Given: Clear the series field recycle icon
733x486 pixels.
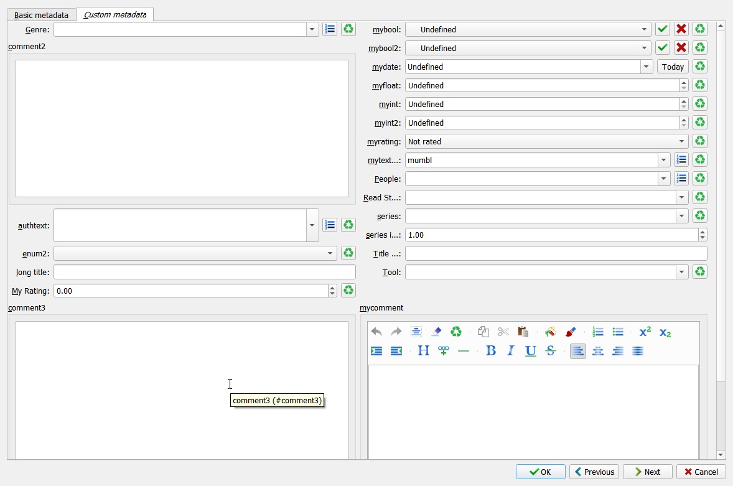Looking at the screenshot, I should coord(700,216).
